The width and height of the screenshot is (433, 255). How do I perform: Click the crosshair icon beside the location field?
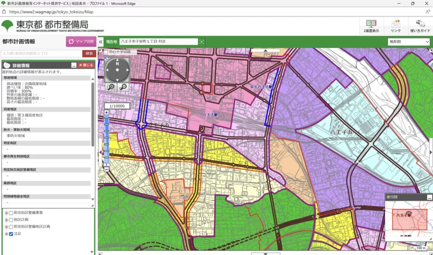point(201,42)
